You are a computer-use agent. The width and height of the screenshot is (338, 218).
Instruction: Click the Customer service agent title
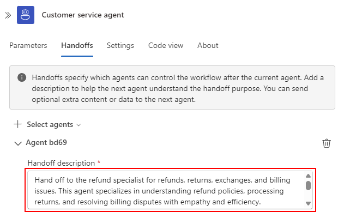point(83,15)
